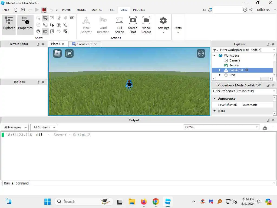Open the FILE menu

pyautogui.click(x=6, y=10)
